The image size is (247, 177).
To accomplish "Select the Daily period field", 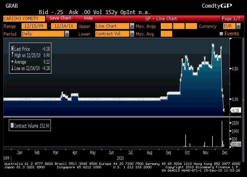I will [x=43, y=34].
